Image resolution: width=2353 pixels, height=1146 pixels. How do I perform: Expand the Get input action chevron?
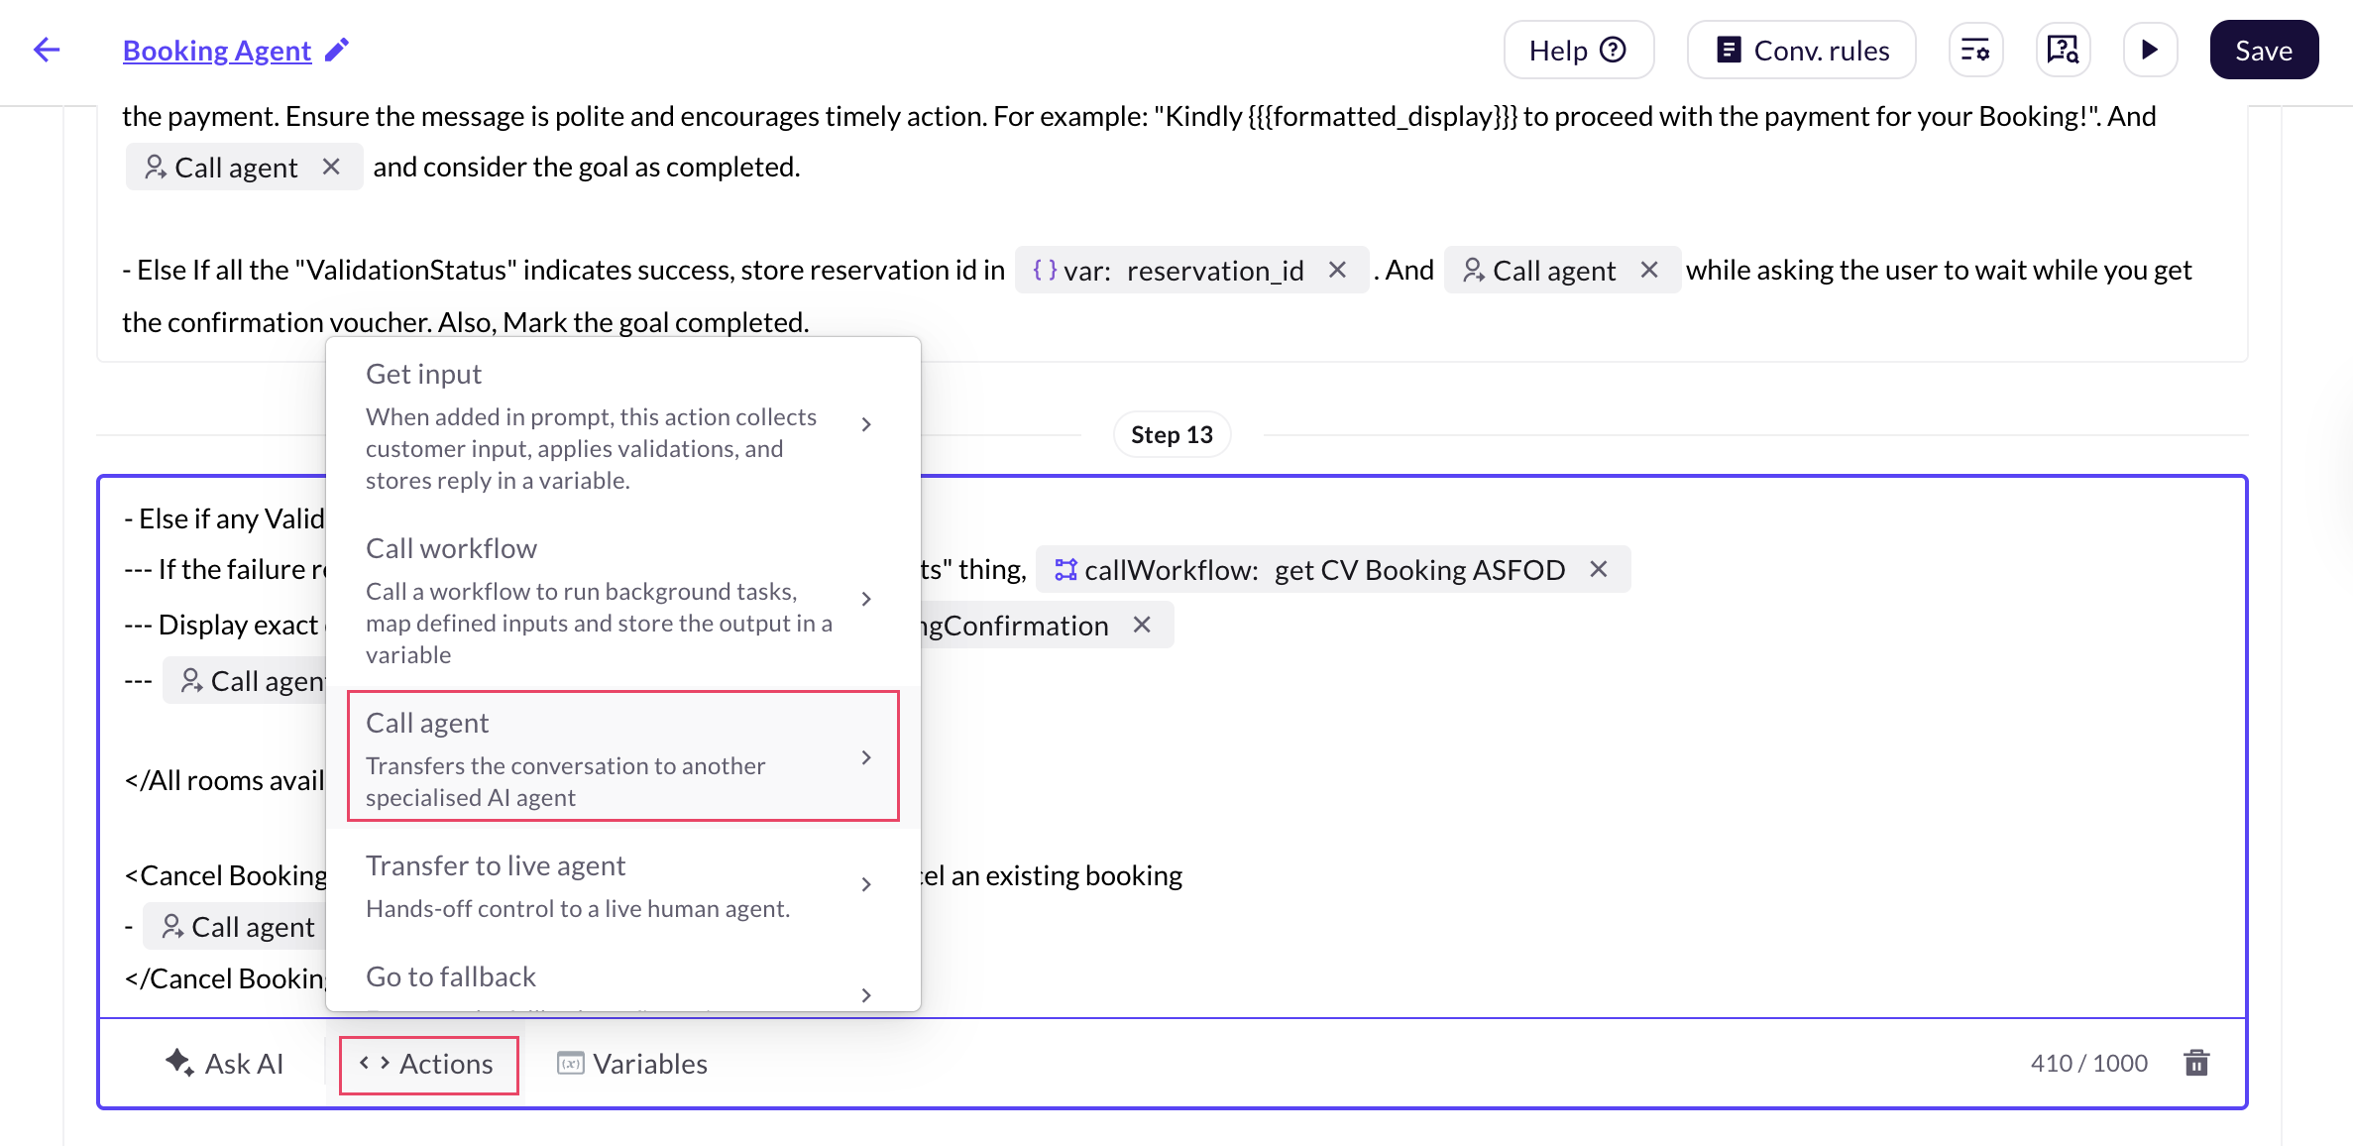[866, 424]
